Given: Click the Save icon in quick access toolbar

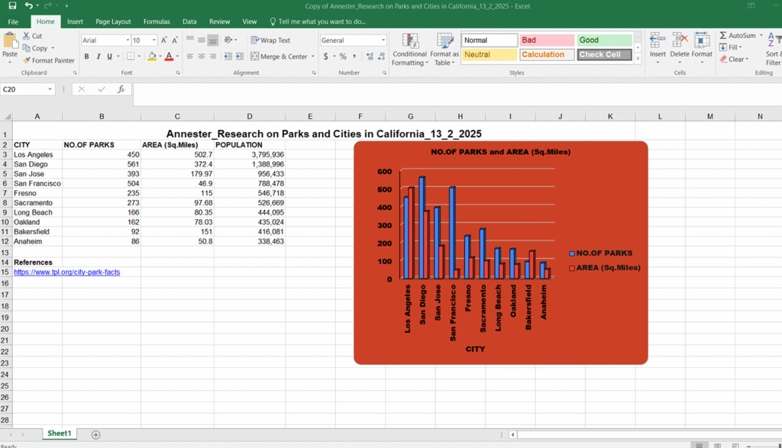Looking at the screenshot, I should coord(12,6).
